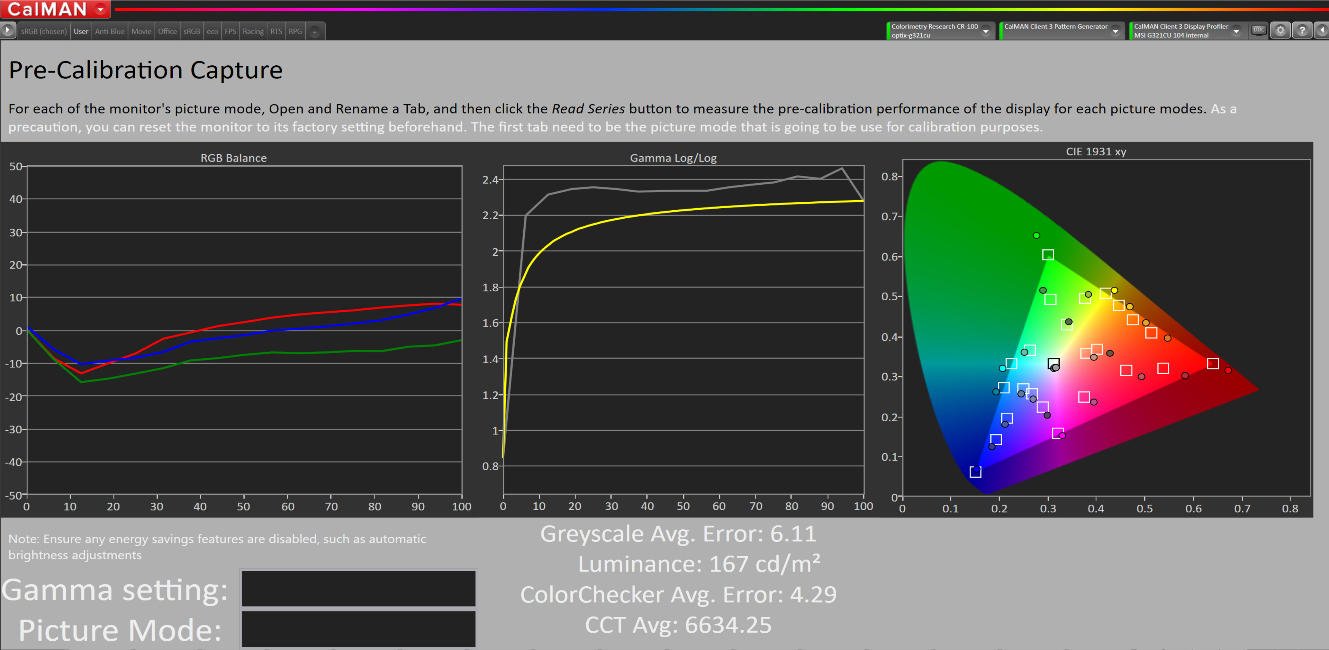Switch to the Movie tab
Viewport: 1329px width, 650px height.
[141, 31]
